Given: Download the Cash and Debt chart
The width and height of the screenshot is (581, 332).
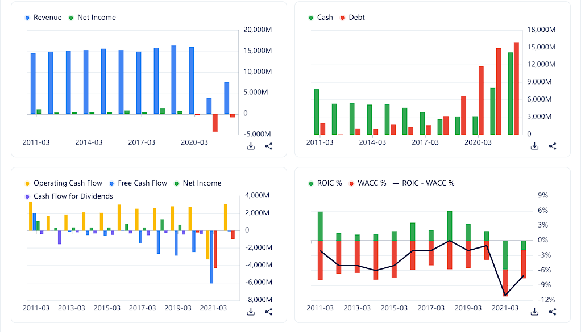Looking at the screenshot, I should click(x=534, y=146).
